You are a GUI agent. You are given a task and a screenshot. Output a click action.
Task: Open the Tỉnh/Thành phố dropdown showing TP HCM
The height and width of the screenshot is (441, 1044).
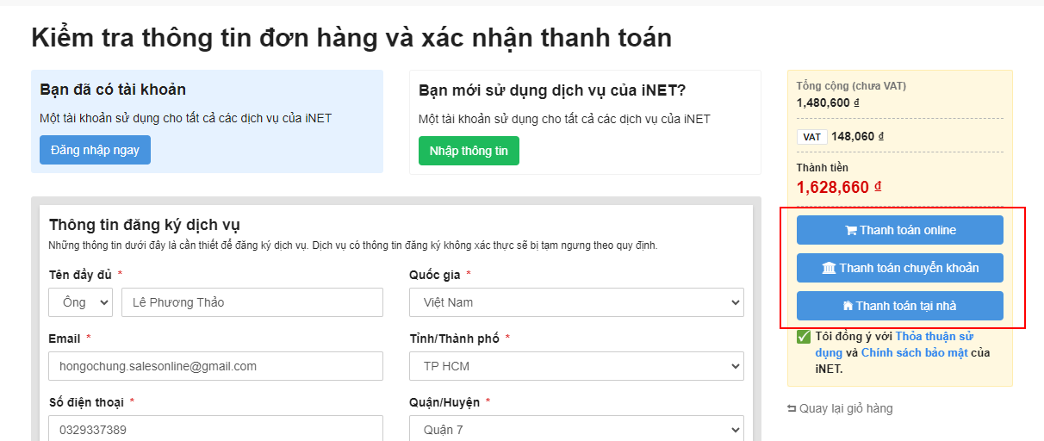[x=576, y=366]
